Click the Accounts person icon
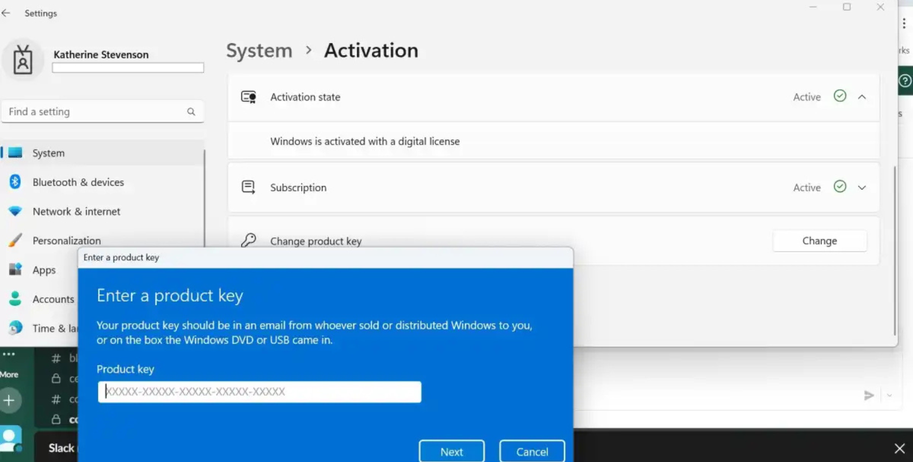Viewport: 913px width, 462px height. [15, 299]
